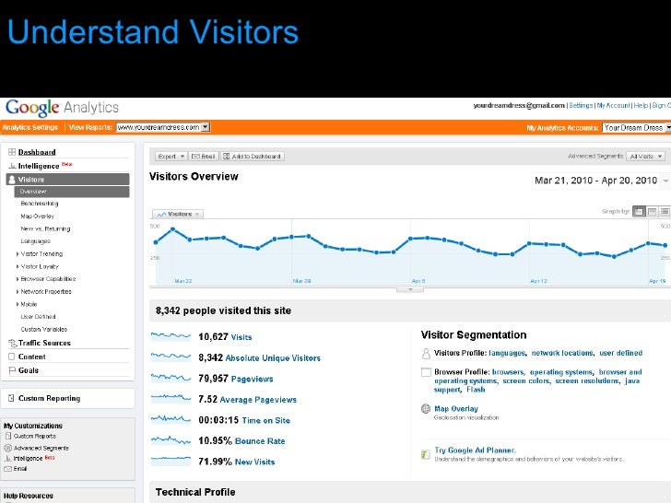
Task: Open Custom Variables report
Action: point(44,330)
